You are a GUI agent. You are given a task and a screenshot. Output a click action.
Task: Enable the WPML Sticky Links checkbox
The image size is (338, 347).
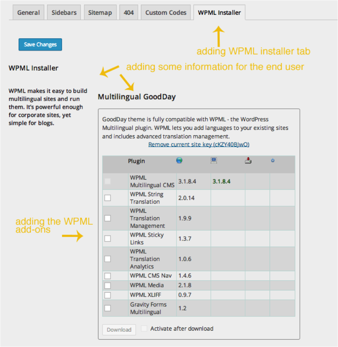pyautogui.click(x=108, y=238)
